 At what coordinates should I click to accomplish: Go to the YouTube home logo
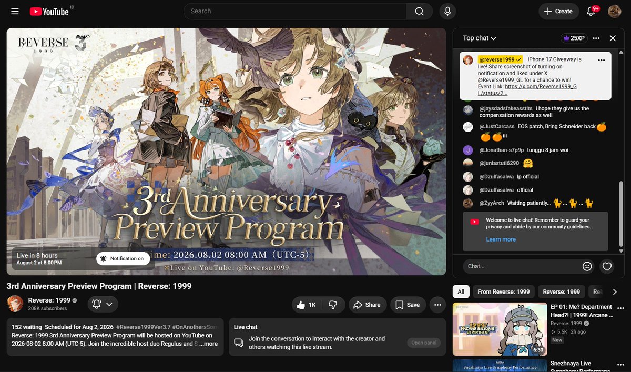coord(49,11)
